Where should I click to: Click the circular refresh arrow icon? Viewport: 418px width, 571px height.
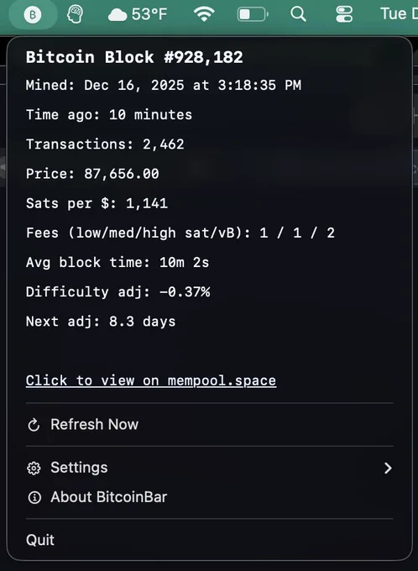(x=34, y=425)
